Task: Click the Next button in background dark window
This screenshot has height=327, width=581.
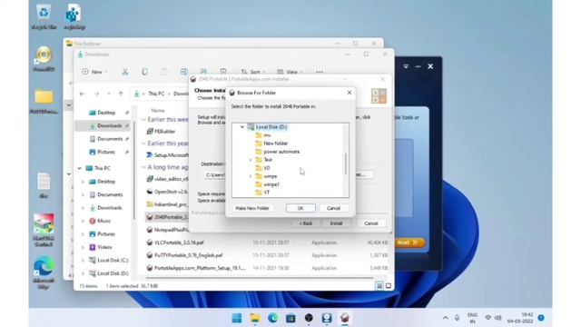Action: pyautogui.click(x=408, y=243)
